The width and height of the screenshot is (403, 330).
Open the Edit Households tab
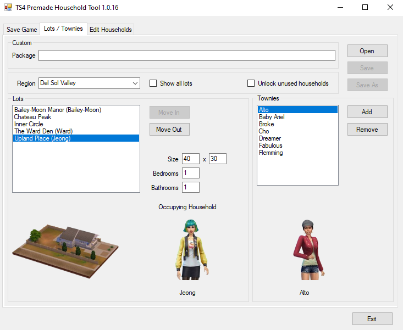coord(111,30)
